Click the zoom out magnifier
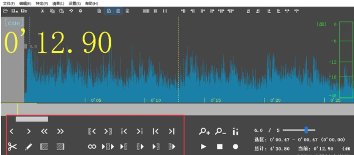Viewport: 354px width, 155px height. (220, 131)
